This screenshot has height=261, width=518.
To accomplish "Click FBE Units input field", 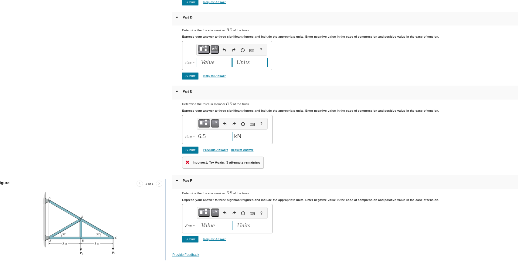I will pos(250,62).
